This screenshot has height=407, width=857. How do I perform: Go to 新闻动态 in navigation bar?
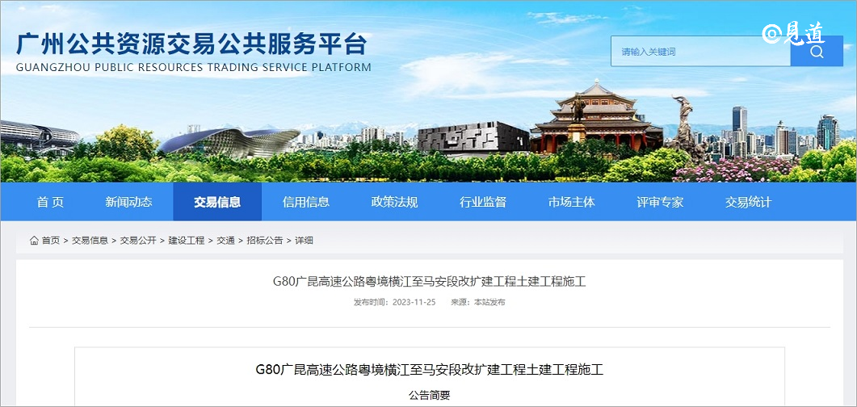click(x=128, y=202)
